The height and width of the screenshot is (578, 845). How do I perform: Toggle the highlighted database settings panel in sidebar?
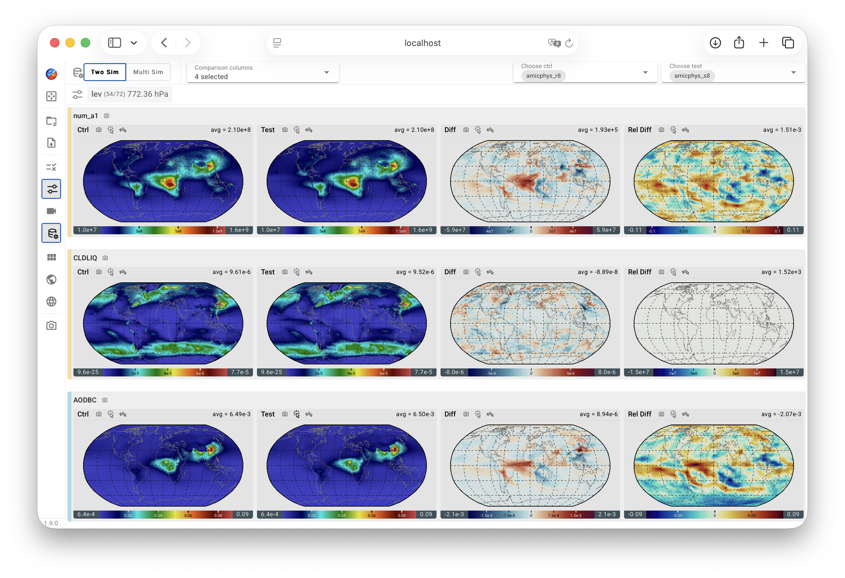[x=51, y=233]
